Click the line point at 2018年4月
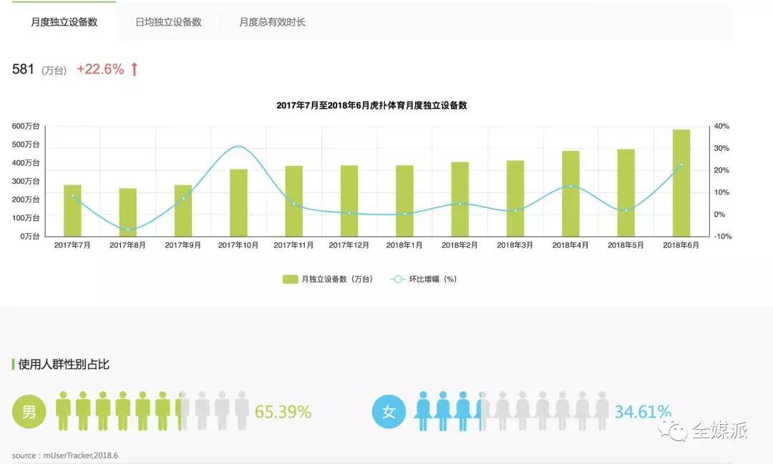773x464 pixels. 570,186
